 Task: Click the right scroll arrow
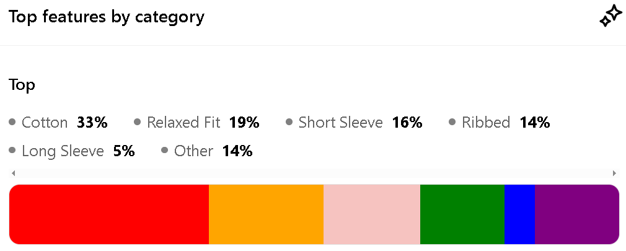coord(614,173)
